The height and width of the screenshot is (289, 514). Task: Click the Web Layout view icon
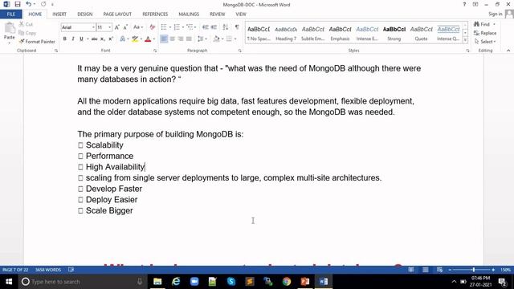point(439,270)
